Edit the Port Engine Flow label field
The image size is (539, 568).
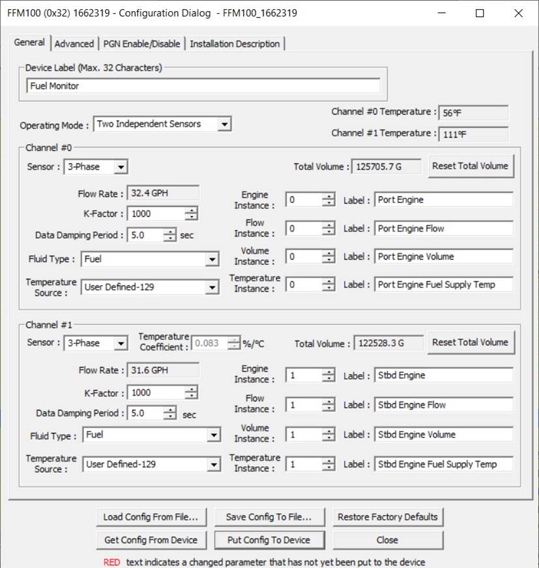443,229
